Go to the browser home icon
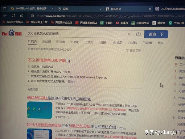185x139 pixels. point(22,15)
